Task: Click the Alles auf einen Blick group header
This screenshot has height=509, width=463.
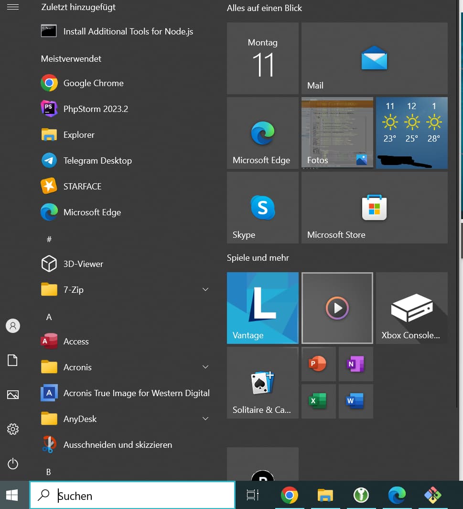Action: point(264,8)
